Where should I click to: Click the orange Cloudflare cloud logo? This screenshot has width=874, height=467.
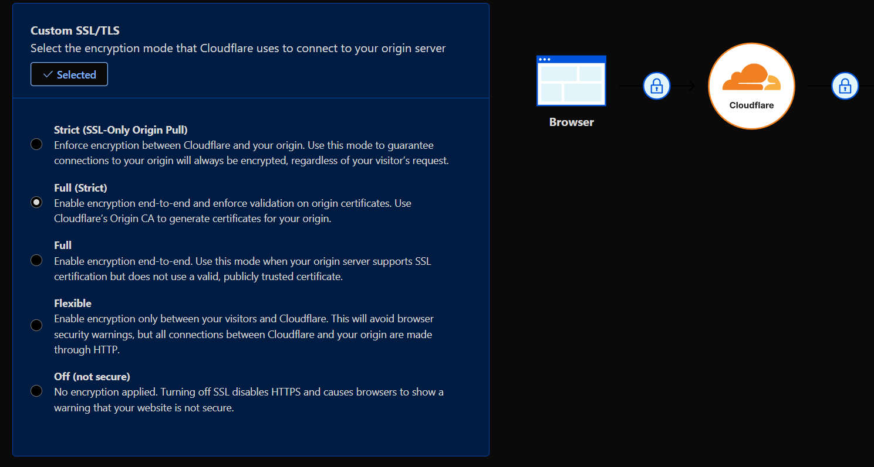751,78
